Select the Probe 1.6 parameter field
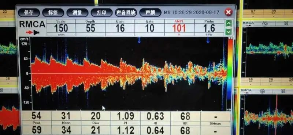293x135 pixels. click(209, 28)
